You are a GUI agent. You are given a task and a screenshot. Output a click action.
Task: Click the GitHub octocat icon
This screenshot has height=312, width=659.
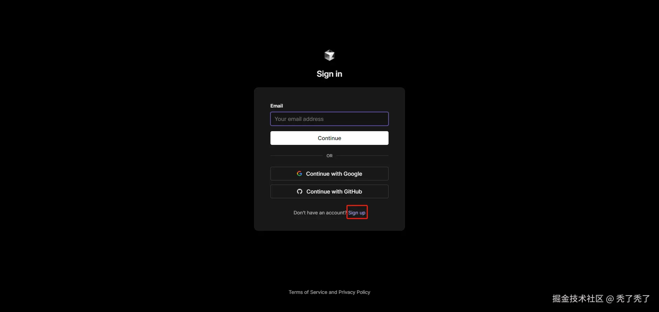click(300, 191)
